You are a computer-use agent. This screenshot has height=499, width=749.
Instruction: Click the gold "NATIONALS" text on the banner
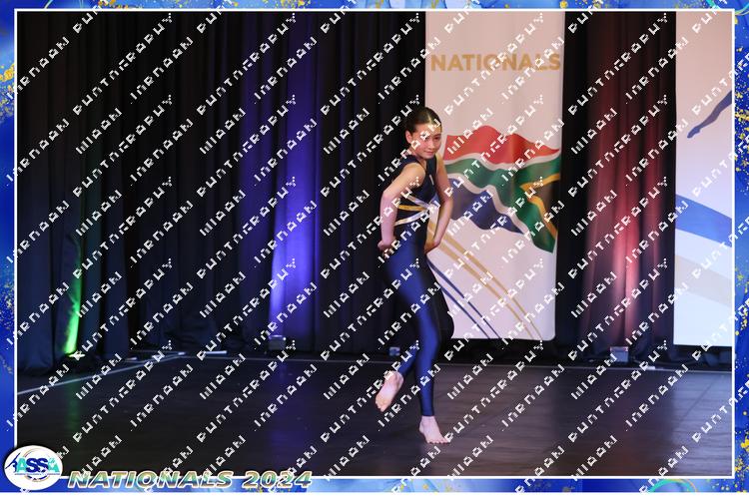495,63
